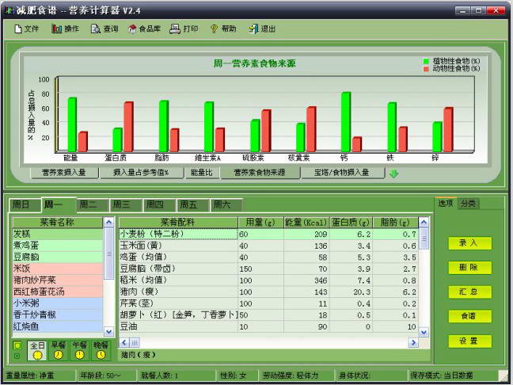Screen dimensions: 513x385
Task: Click the 打印 printer icon
Action: click(x=184, y=29)
